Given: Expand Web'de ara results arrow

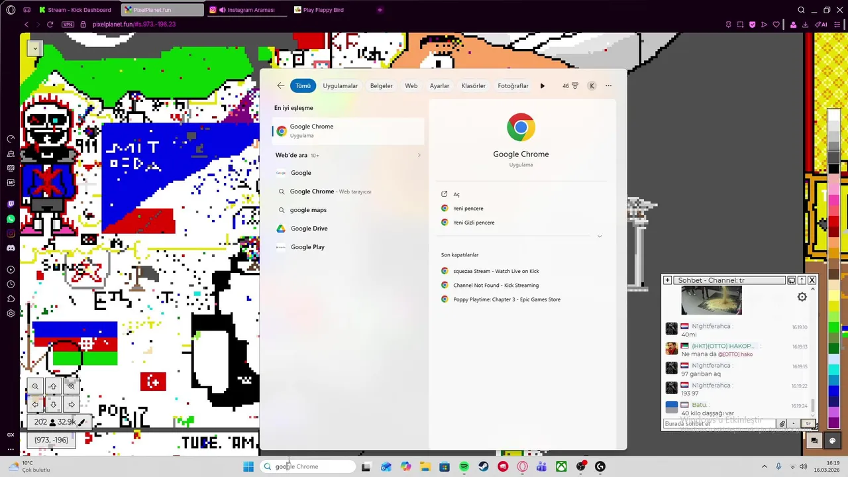Looking at the screenshot, I should tap(419, 155).
